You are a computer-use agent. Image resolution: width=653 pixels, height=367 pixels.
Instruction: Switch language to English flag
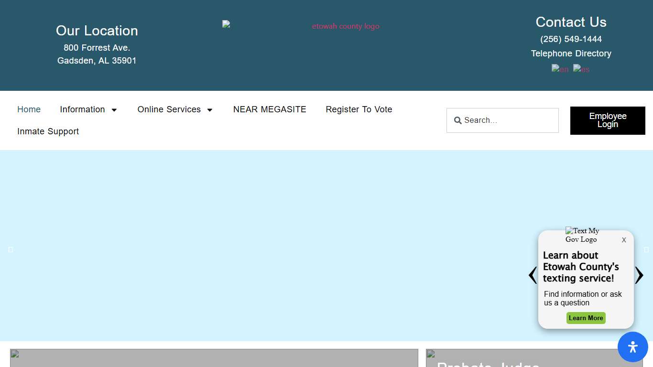pos(560,69)
